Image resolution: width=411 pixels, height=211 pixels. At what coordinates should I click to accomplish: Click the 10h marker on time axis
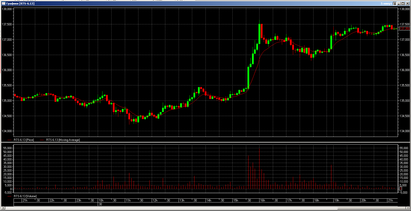(101, 200)
